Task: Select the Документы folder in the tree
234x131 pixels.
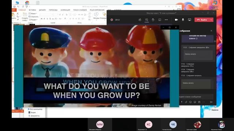Action: [x=34, y=116]
